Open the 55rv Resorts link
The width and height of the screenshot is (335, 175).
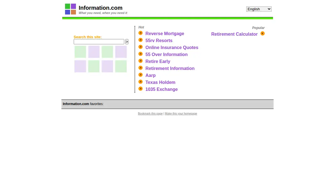coord(159,41)
